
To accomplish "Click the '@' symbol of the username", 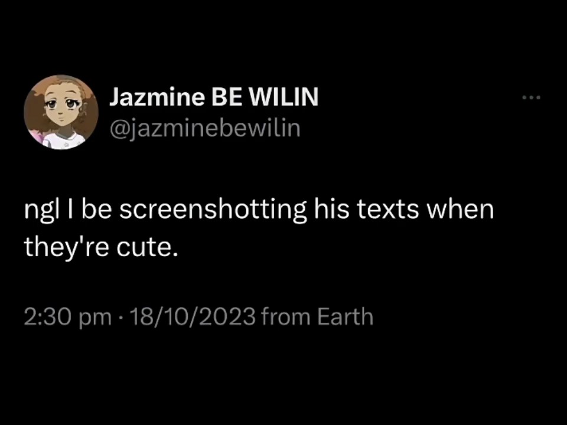I will (x=118, y=129).
